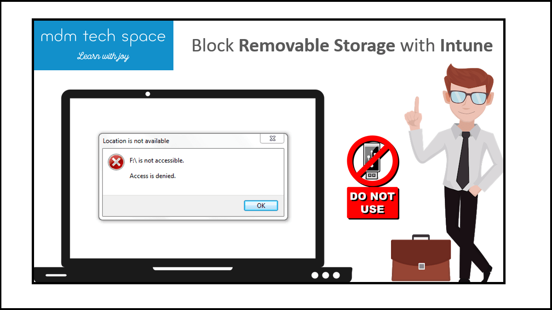This screenshot has height=310, width=552.
Task: Click the F:\ is not accessible message
Action: point(157,160)
